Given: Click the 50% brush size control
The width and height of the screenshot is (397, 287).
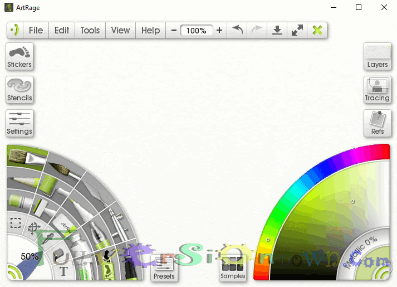Looking at the screenshot, I should tap(30, 256).
